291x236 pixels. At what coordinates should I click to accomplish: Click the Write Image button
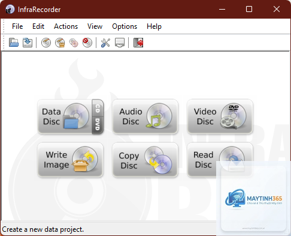tap(70, 160)
